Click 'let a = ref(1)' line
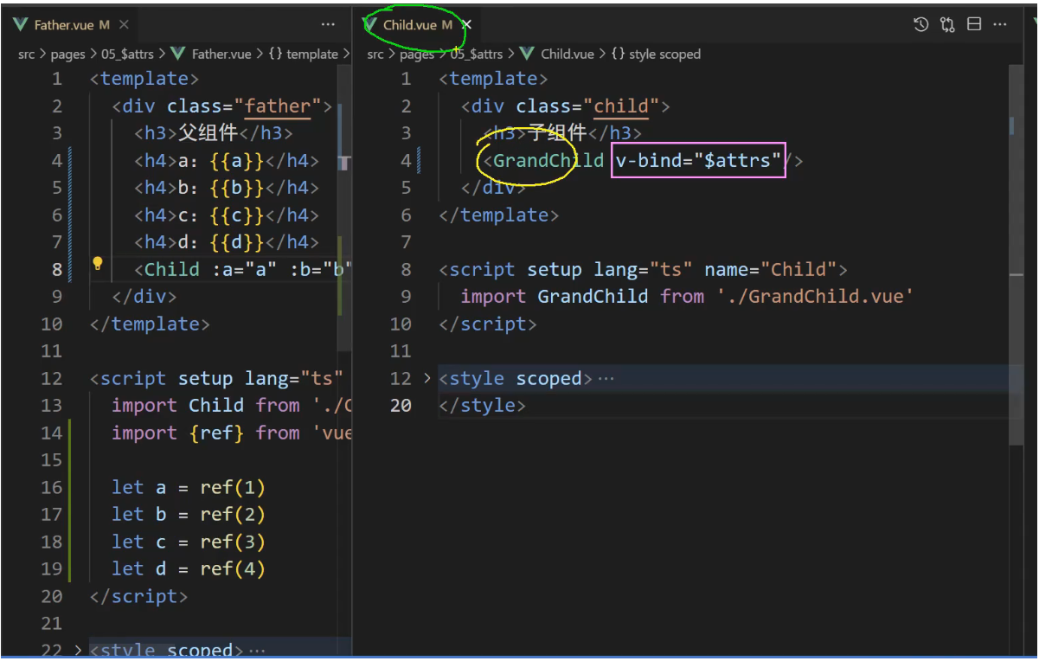 point(188,487)
